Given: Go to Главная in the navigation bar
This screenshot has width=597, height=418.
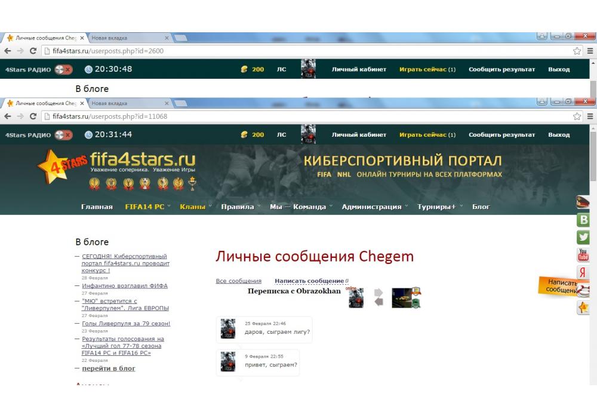Looking at the screenshot, I should (97, 207).
